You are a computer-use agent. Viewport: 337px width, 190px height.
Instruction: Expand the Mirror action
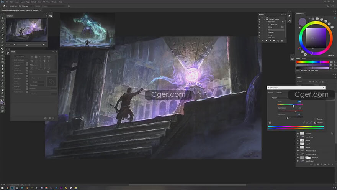tap(267, 27)
